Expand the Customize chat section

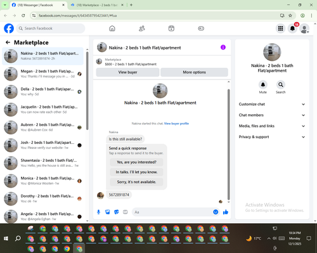pyautogui.click(x=272, y=104)
